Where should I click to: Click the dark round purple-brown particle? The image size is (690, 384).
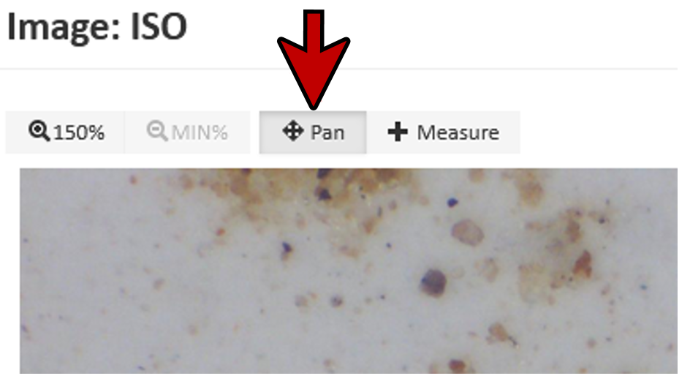click(x=433, y=283)
